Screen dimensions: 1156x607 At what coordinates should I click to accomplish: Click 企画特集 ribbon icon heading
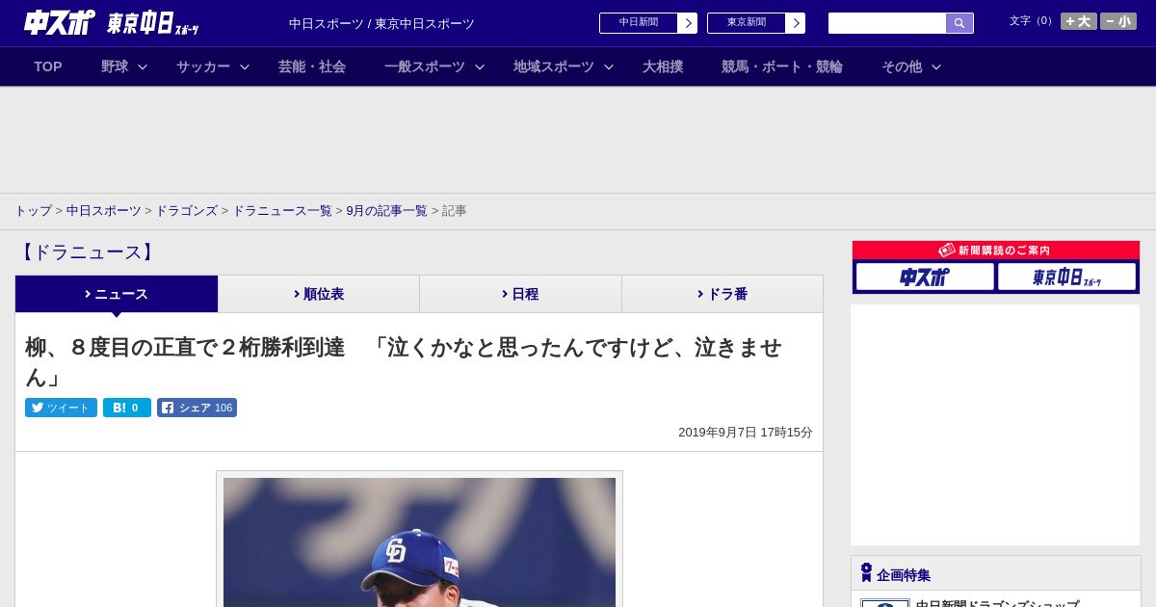(867, 573)
